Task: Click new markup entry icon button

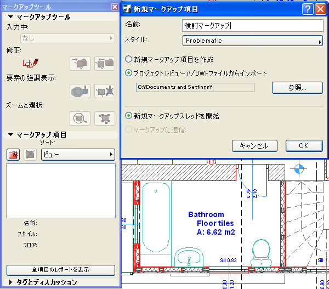Action: (x=13, y=155)
